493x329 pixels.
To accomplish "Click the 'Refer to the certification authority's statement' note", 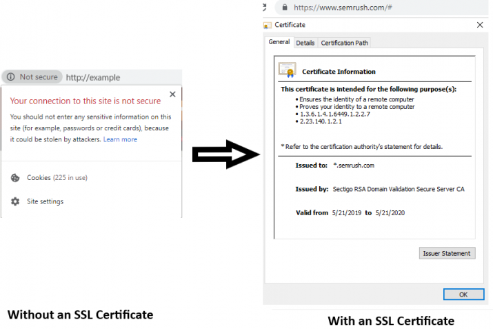I will (361, 147).
